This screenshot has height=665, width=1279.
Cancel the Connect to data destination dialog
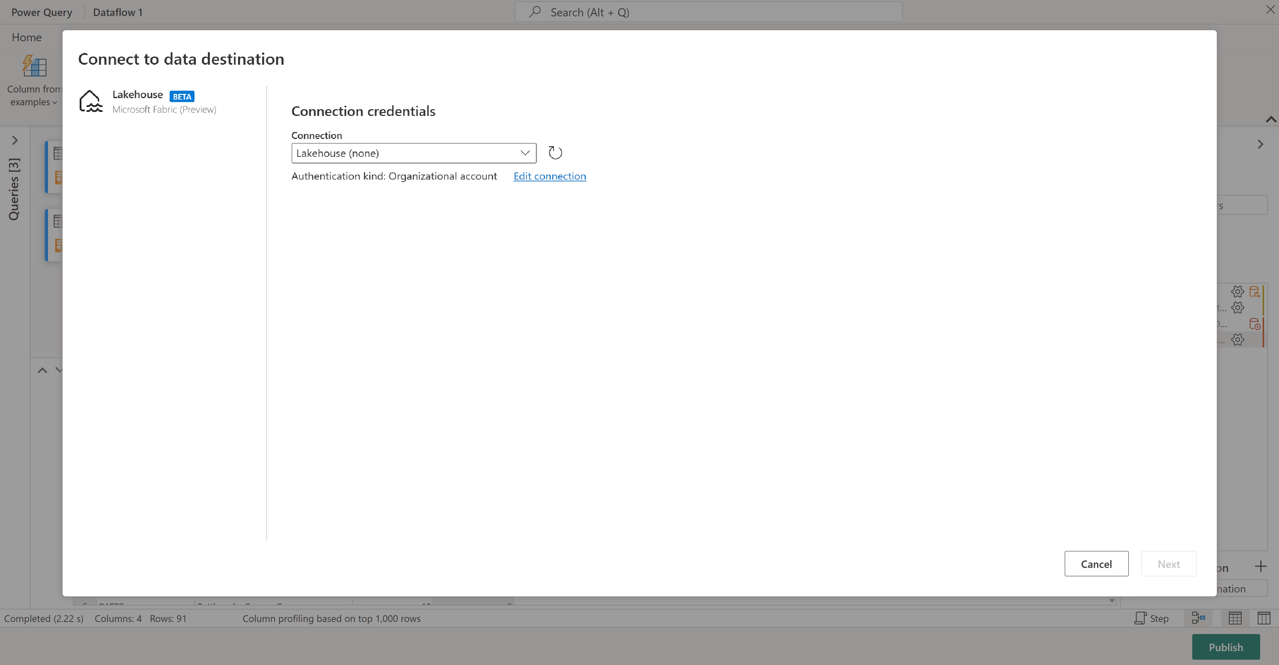(x=1096, y=564)
